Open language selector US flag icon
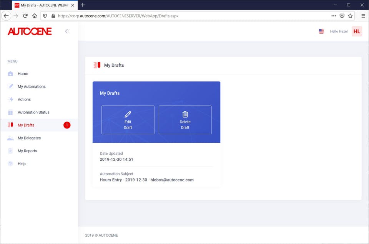This screenshot has height=244, width=369. click(321, 31)
